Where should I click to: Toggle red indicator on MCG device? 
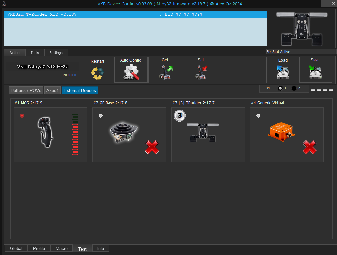pyautogui.click(x=22, y=116)
